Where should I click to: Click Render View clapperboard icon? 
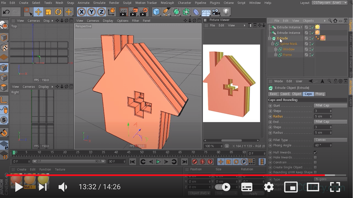click(124, 12)
